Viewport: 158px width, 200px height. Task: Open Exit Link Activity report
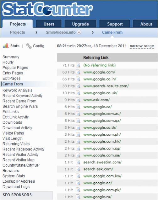15,117
